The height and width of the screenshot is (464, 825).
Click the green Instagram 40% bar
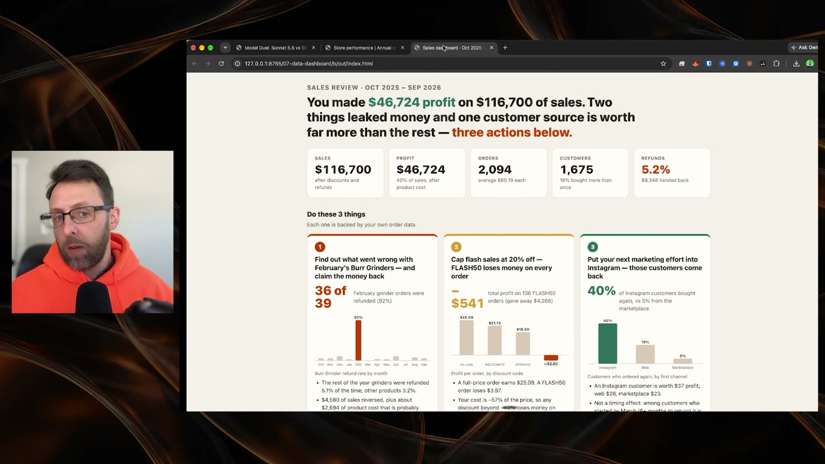coord(607,343)
